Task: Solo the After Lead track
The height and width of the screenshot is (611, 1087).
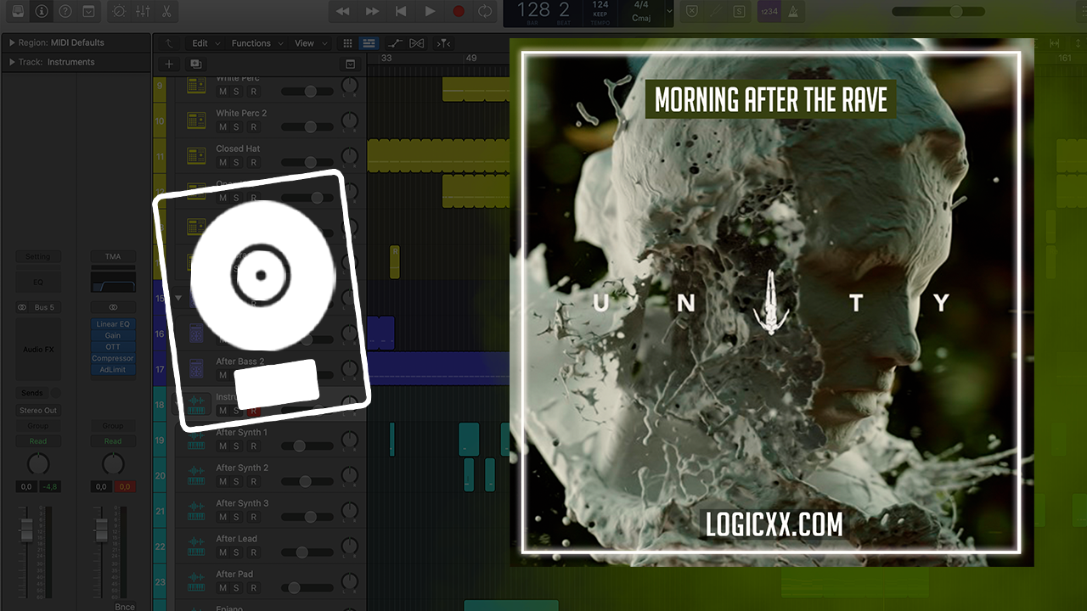Action: pyautogui.click(x=237, y=552)
